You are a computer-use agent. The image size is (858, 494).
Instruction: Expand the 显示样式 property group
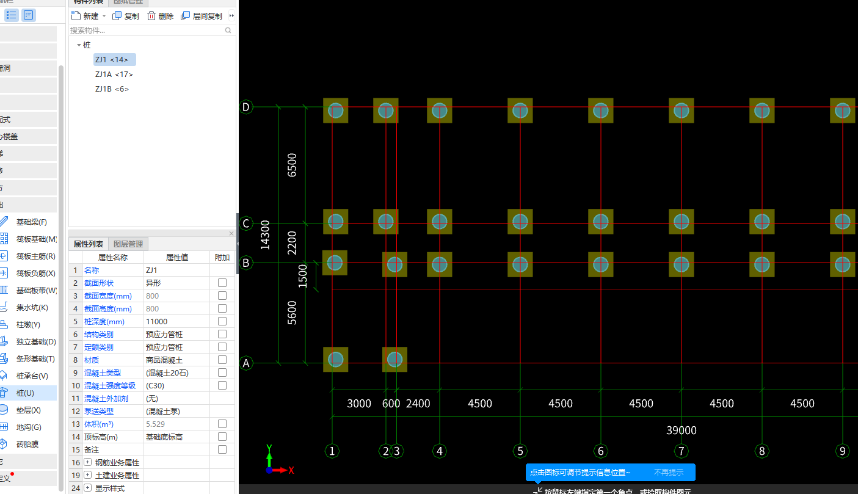pos(87,488)
